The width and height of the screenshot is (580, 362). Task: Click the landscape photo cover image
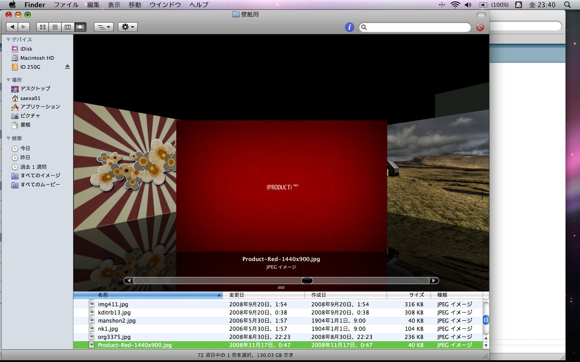pyautogui.click(x=438, y=171)
